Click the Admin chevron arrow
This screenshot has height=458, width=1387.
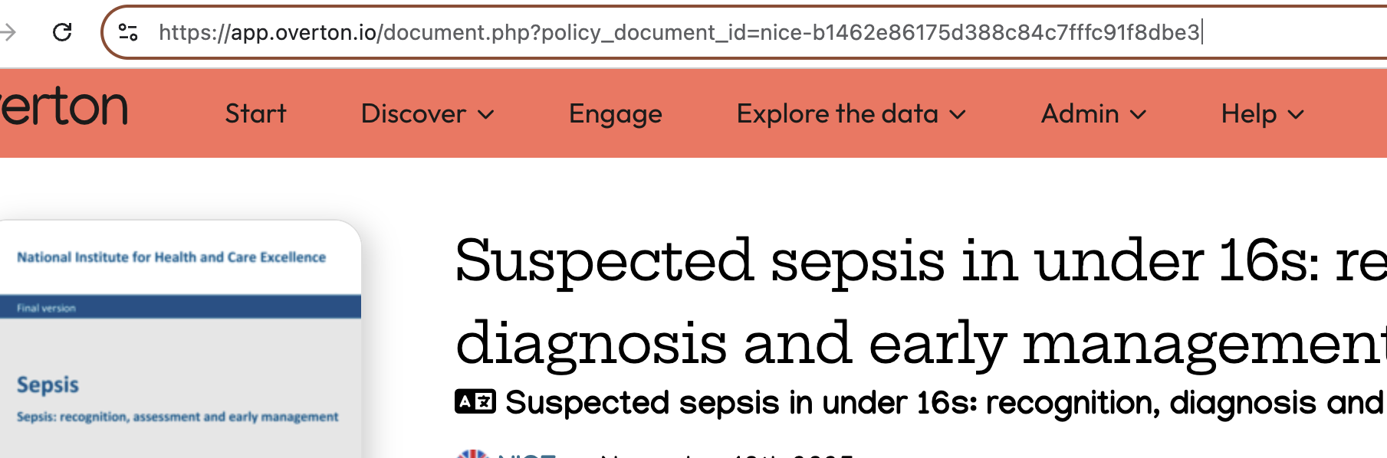coord(1139,115)
